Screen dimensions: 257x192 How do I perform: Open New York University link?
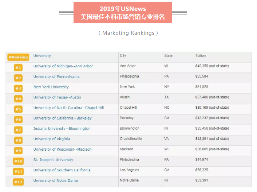[x=51, y=87]
